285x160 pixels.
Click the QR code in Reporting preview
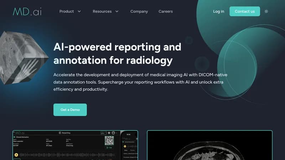[x=109, y=140]
